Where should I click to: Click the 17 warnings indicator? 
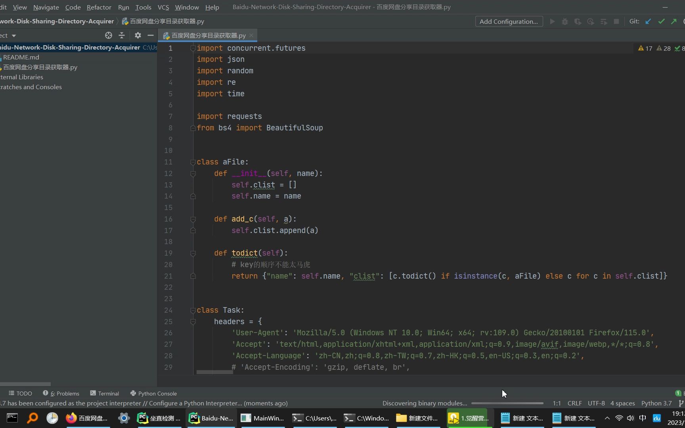(645, 48)
